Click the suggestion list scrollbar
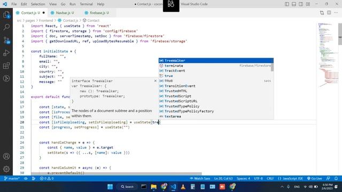This screenshot has width=342, height=192. (x=272, y=67)
